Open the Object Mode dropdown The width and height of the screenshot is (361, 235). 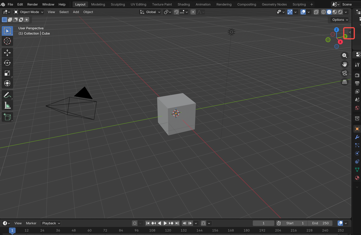tap(28, 12)
